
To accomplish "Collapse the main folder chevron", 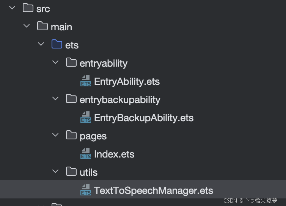I will coord(27,26).
